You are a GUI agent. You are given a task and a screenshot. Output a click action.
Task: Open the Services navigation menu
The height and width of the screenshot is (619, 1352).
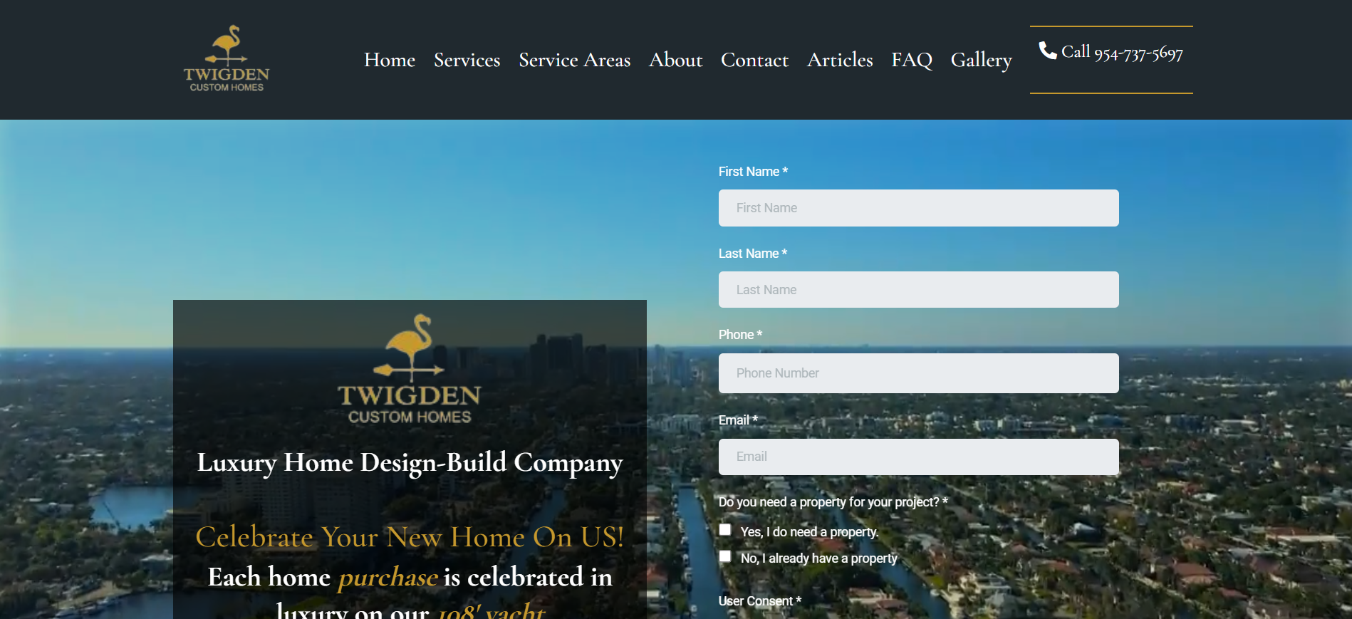[467, 60]
